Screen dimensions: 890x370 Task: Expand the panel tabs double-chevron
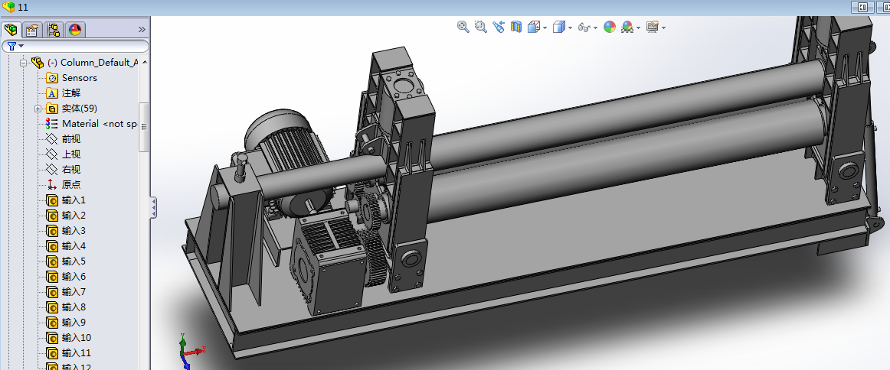point(142,30)
